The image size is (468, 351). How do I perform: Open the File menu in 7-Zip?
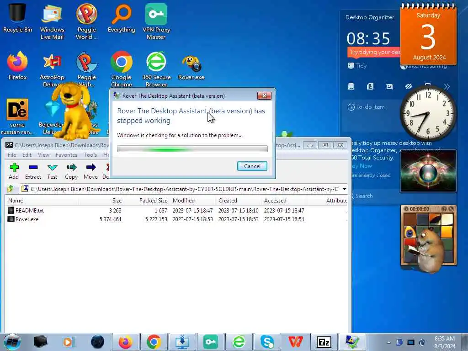(12, 154)
